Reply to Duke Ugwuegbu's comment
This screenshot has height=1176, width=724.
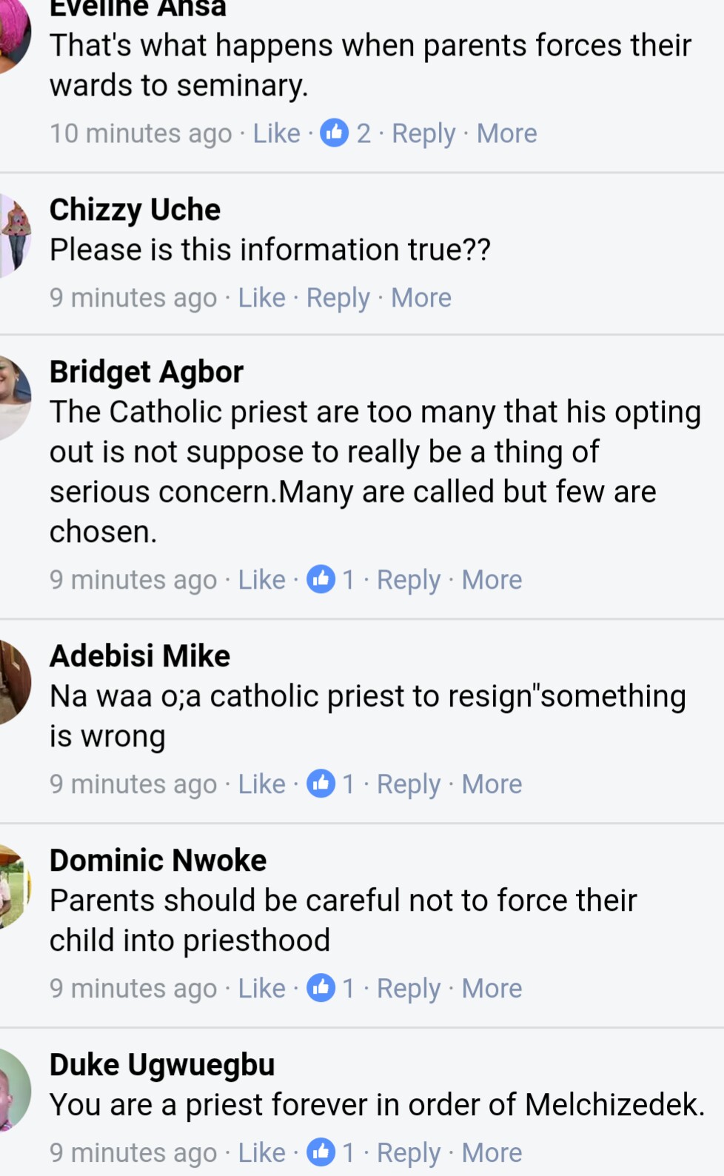[408, 1153]
